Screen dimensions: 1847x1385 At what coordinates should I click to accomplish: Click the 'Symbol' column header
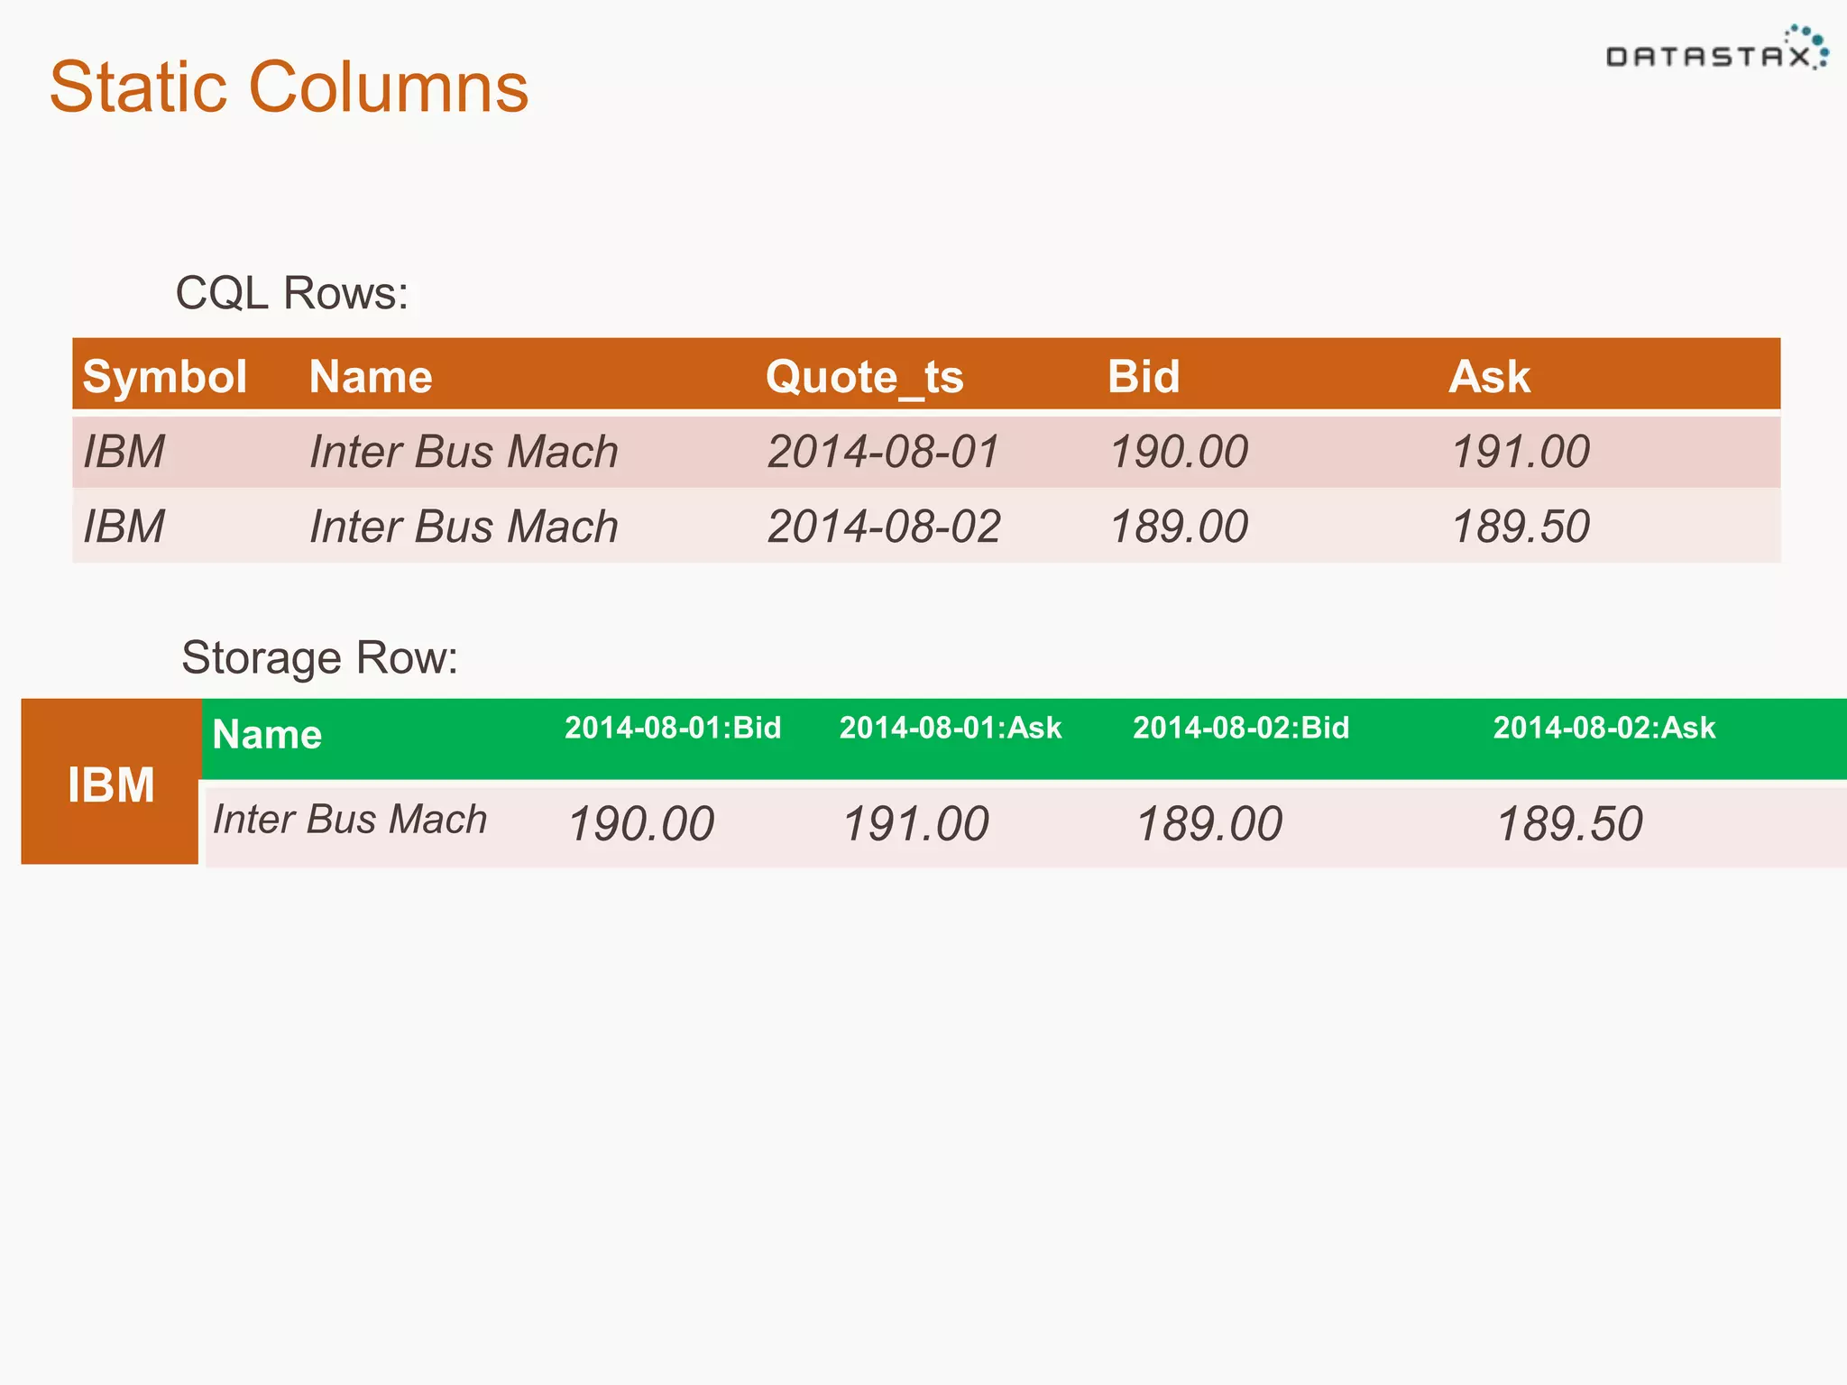(x=164, y=376)
